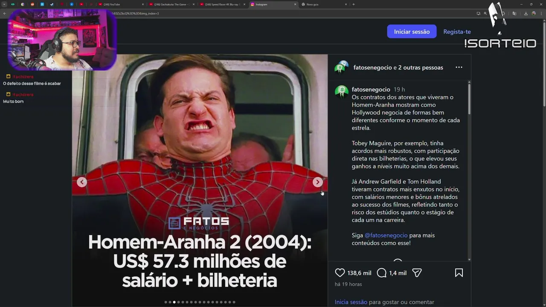This screenshot has height=307, width=546.
Task: Click the 'Inicia sessão' link below post
Action: coord(351,302)
